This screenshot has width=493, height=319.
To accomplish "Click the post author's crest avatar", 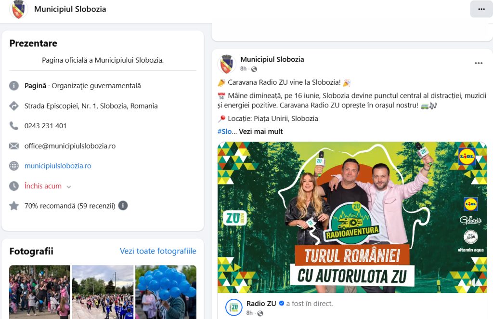I will coord(227,64).
